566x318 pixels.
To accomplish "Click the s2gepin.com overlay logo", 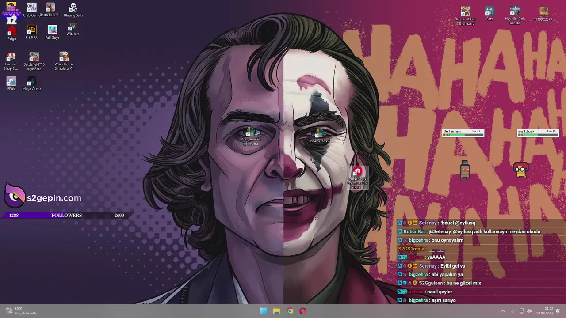I will (x=43, y=197).
